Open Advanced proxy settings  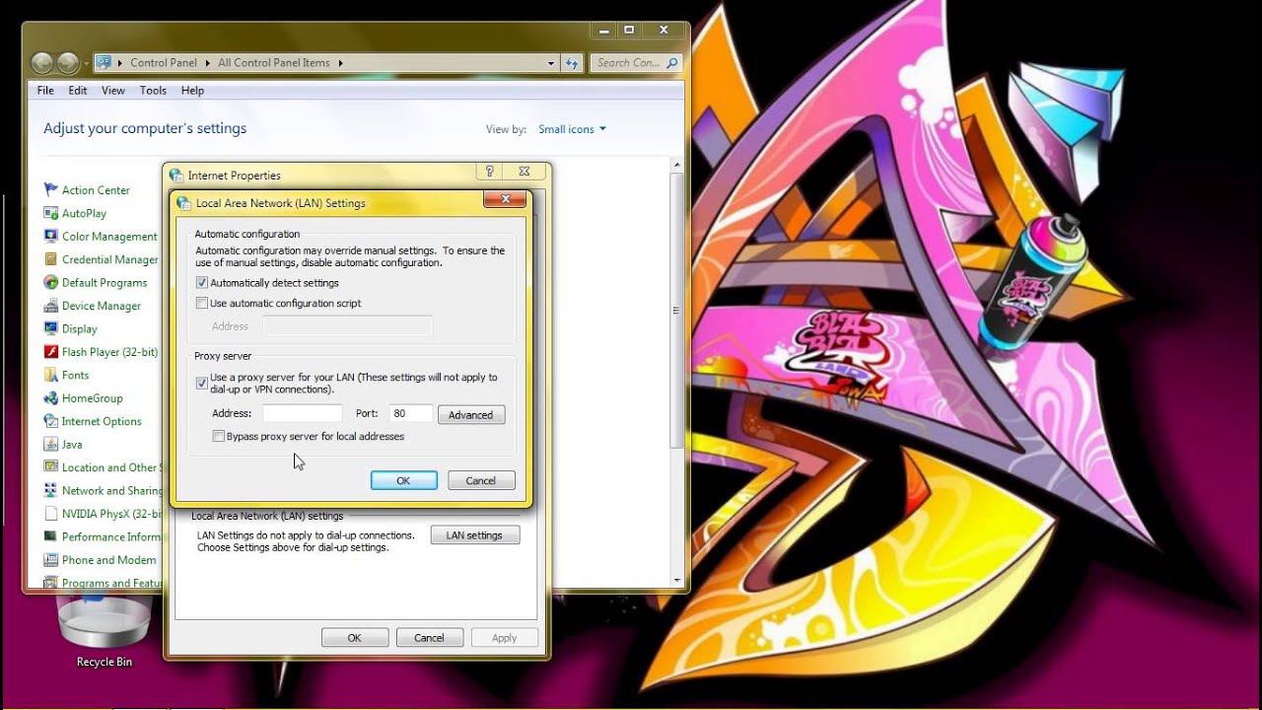(x=471, y=415)
